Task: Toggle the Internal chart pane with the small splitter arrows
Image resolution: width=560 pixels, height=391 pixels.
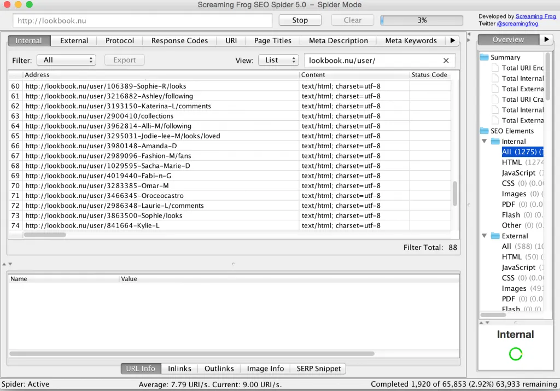Action: pyautogui.click(x=485, y=323)
